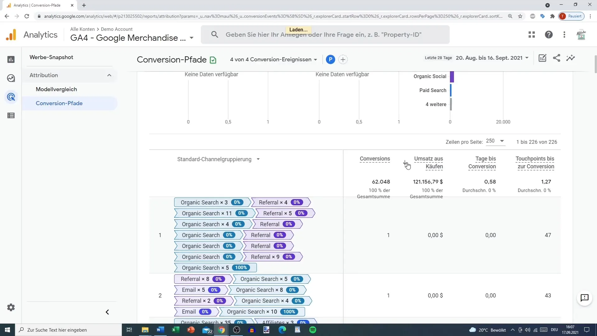Expand the Standard-Channelgruppierung filter dropdown
The width and height of the screenshot is (597, 336).
click(x=259, y=159)
